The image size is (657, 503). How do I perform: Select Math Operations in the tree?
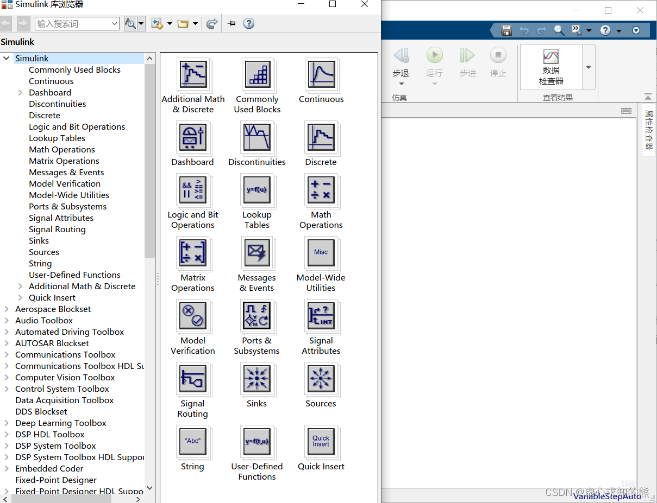coord(62,150)
